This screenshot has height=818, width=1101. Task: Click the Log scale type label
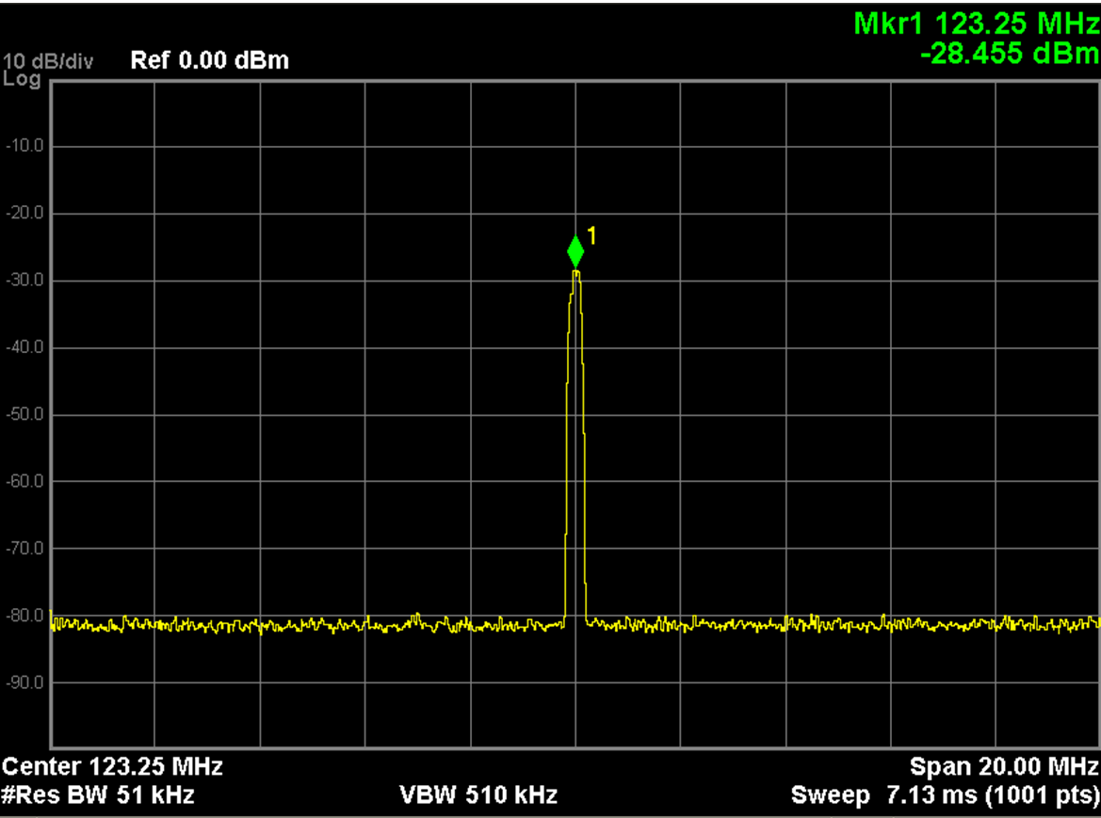point(23,79)
